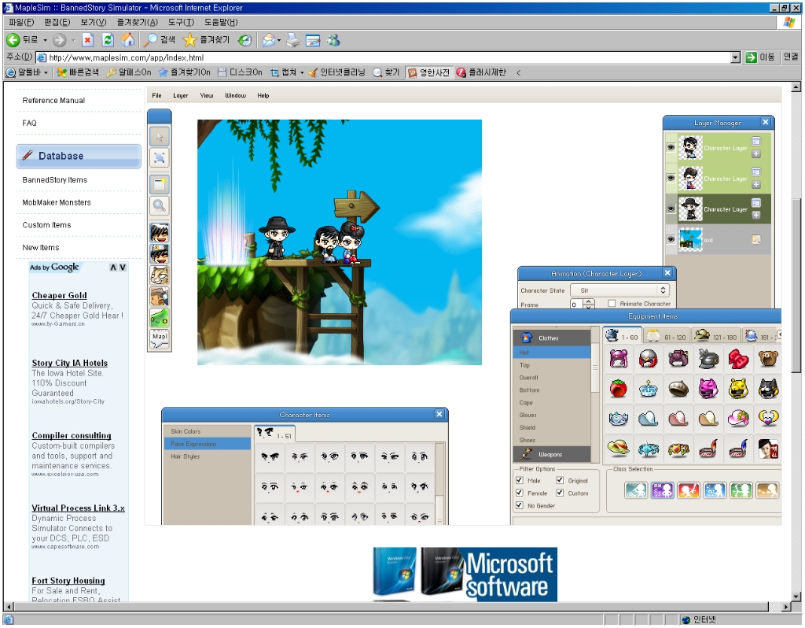Pick the pink flower sun hat
The image size is (805, 628).
coord(738,419)
